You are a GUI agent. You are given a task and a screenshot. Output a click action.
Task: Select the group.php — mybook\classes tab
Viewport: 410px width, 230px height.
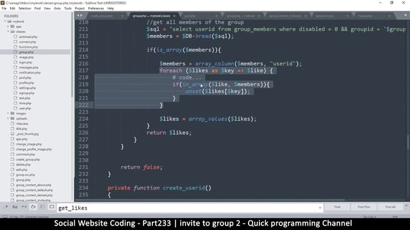click(x=151, y=16)
